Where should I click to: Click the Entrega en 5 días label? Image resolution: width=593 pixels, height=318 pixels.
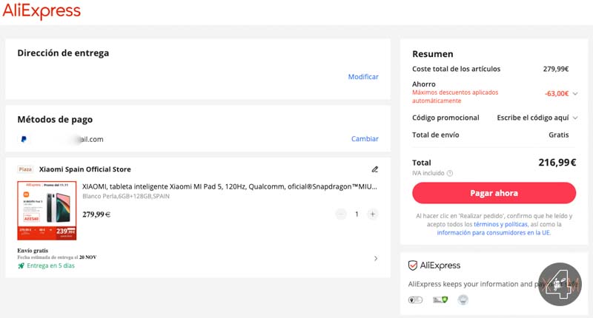click(50, 265)
